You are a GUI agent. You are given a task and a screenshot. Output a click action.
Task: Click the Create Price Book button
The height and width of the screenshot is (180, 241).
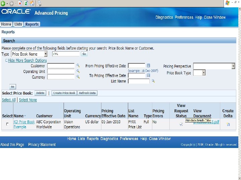tap(64, 93)
